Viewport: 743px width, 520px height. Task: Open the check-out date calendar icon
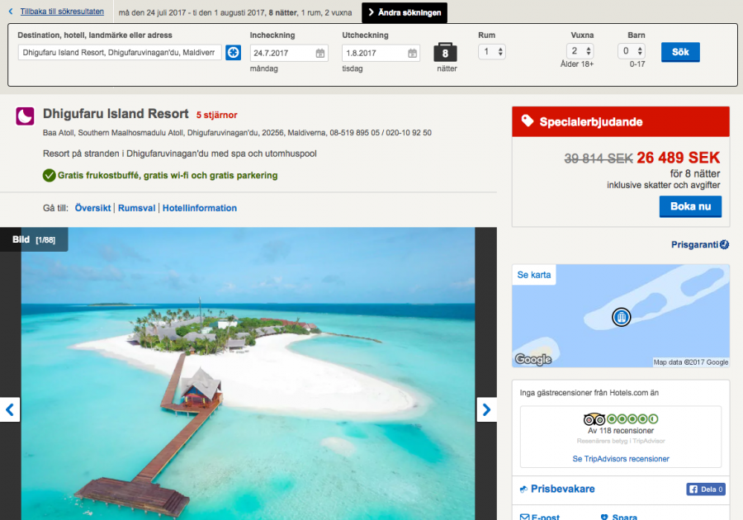point(412,53)
